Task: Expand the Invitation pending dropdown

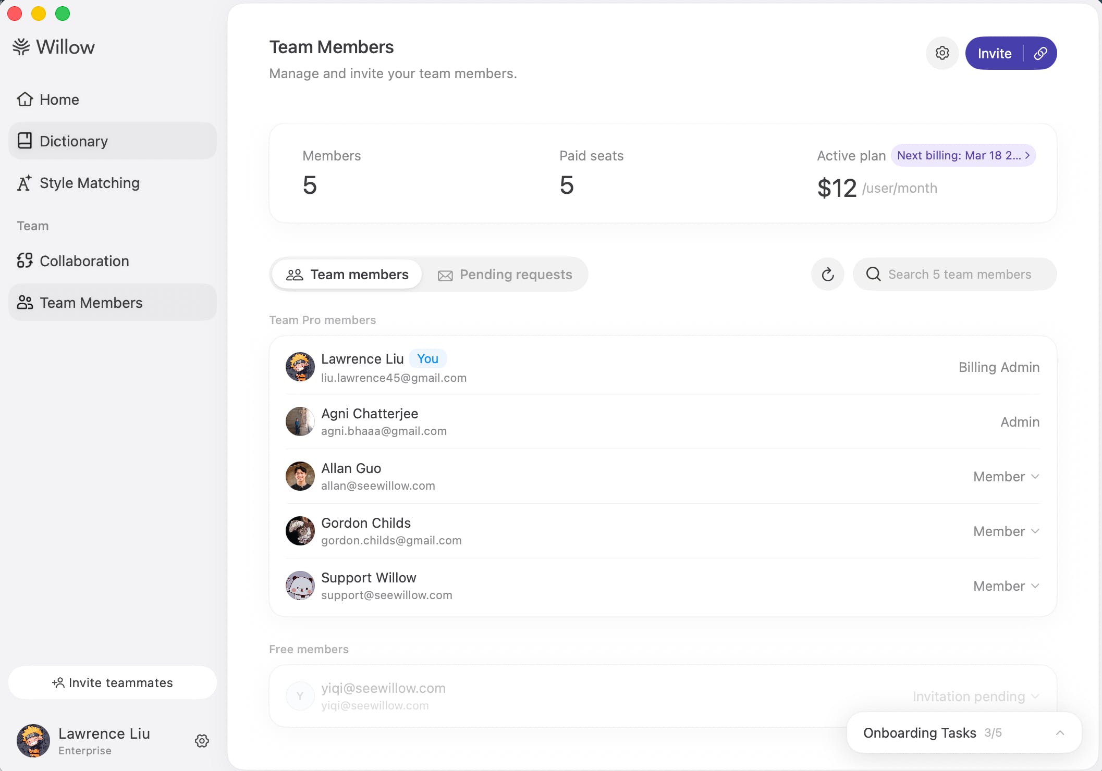Action: pos(976,697)
